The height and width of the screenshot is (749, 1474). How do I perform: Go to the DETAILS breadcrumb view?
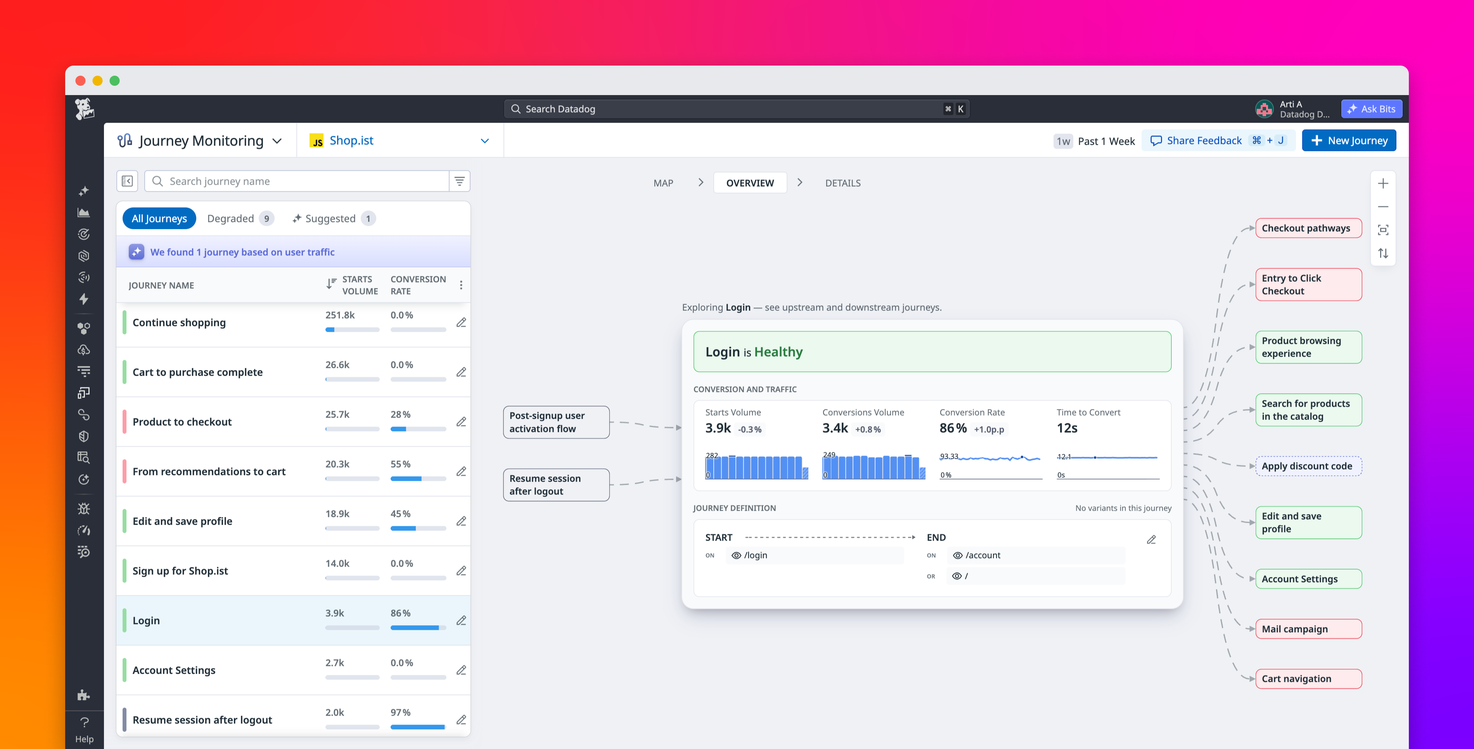pos(842,183)
